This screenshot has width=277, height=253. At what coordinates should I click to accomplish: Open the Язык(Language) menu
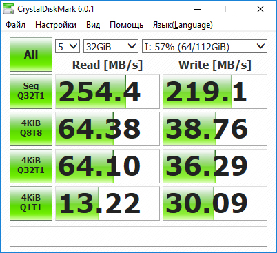click(x=183, y=25)
